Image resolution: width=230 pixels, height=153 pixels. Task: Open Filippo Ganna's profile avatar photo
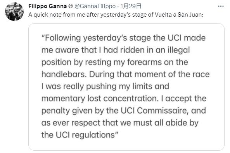tap(14, 12)
